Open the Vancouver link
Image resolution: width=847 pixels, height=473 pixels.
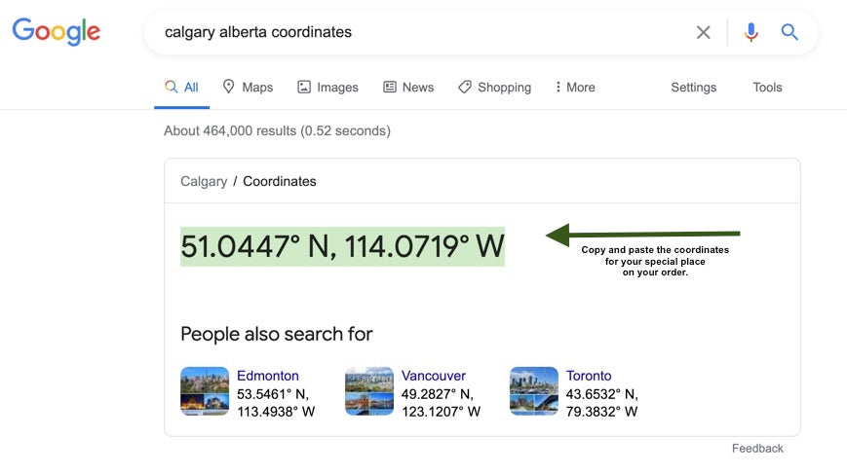pyautogui.click(x=434, y=376)
